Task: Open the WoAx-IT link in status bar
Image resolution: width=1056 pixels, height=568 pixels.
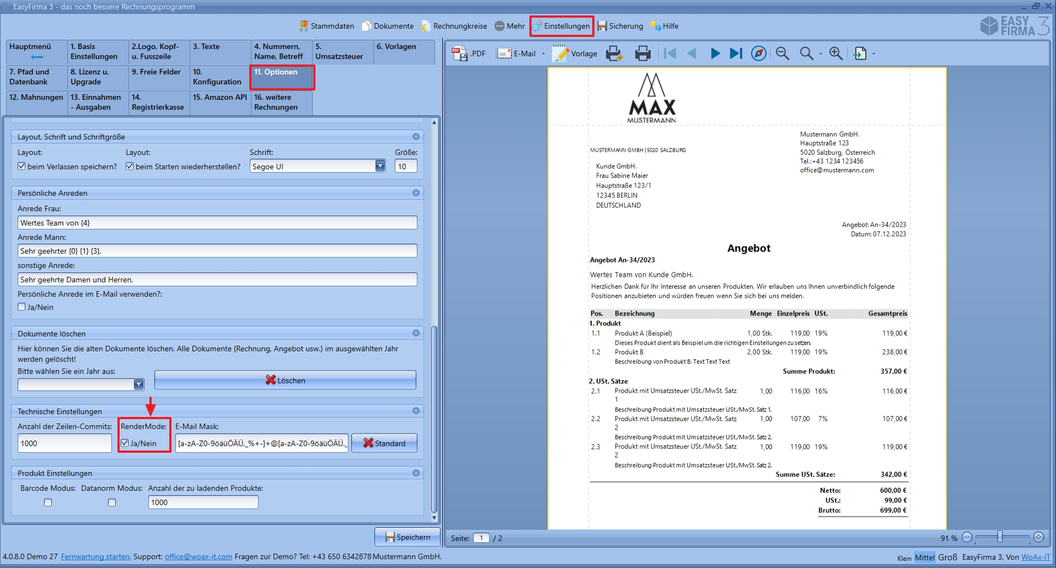Action: 1036,557
